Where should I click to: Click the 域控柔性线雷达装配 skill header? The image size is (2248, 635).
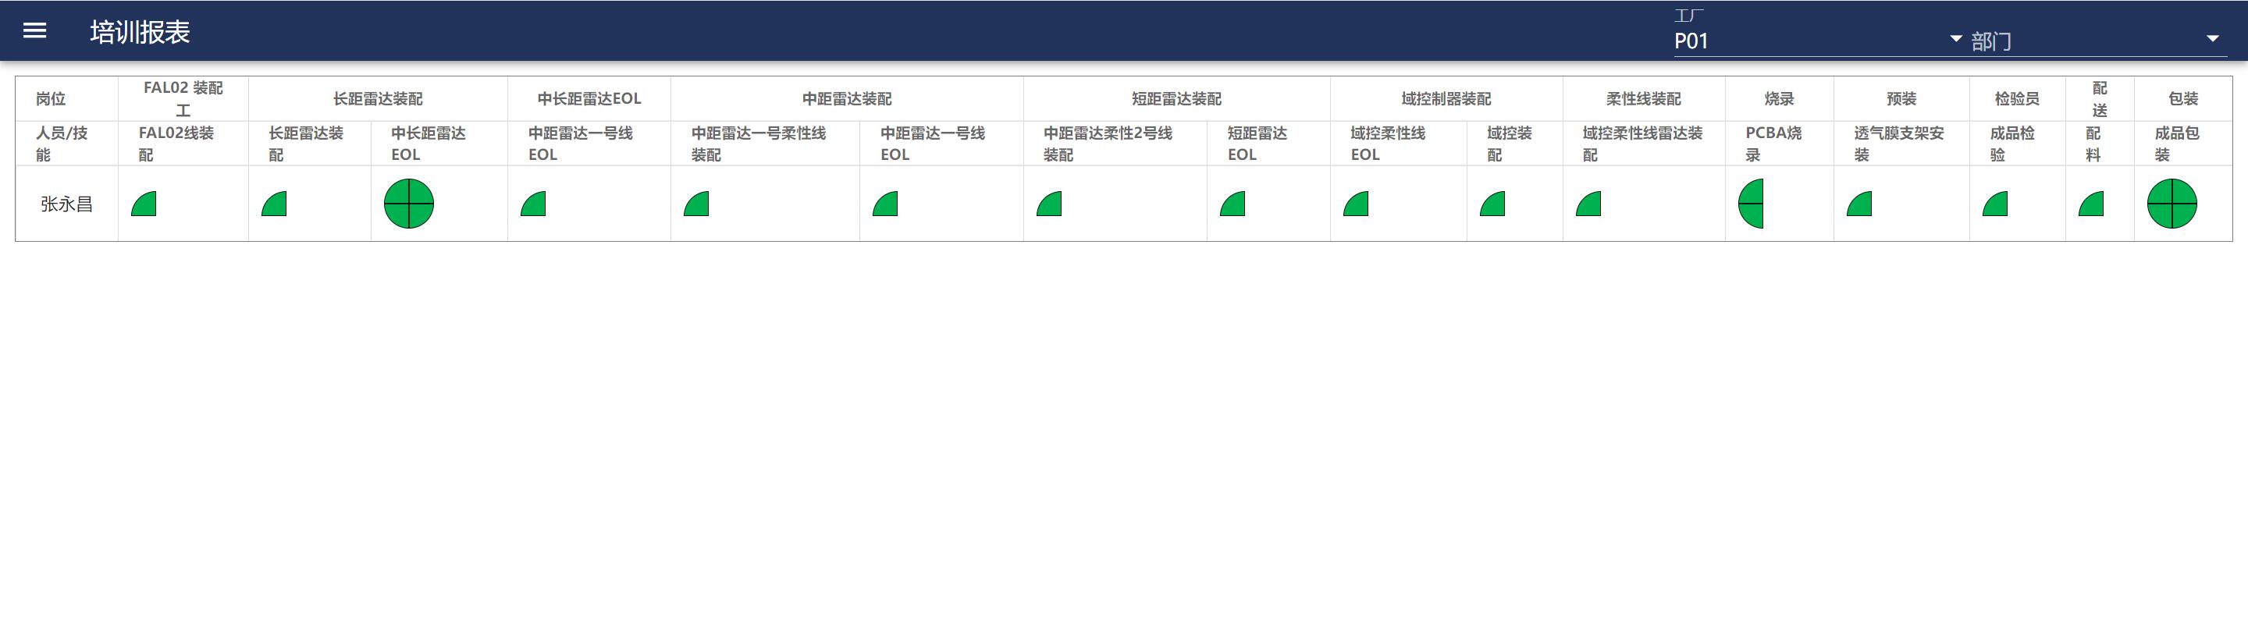tap(1642, 144)
